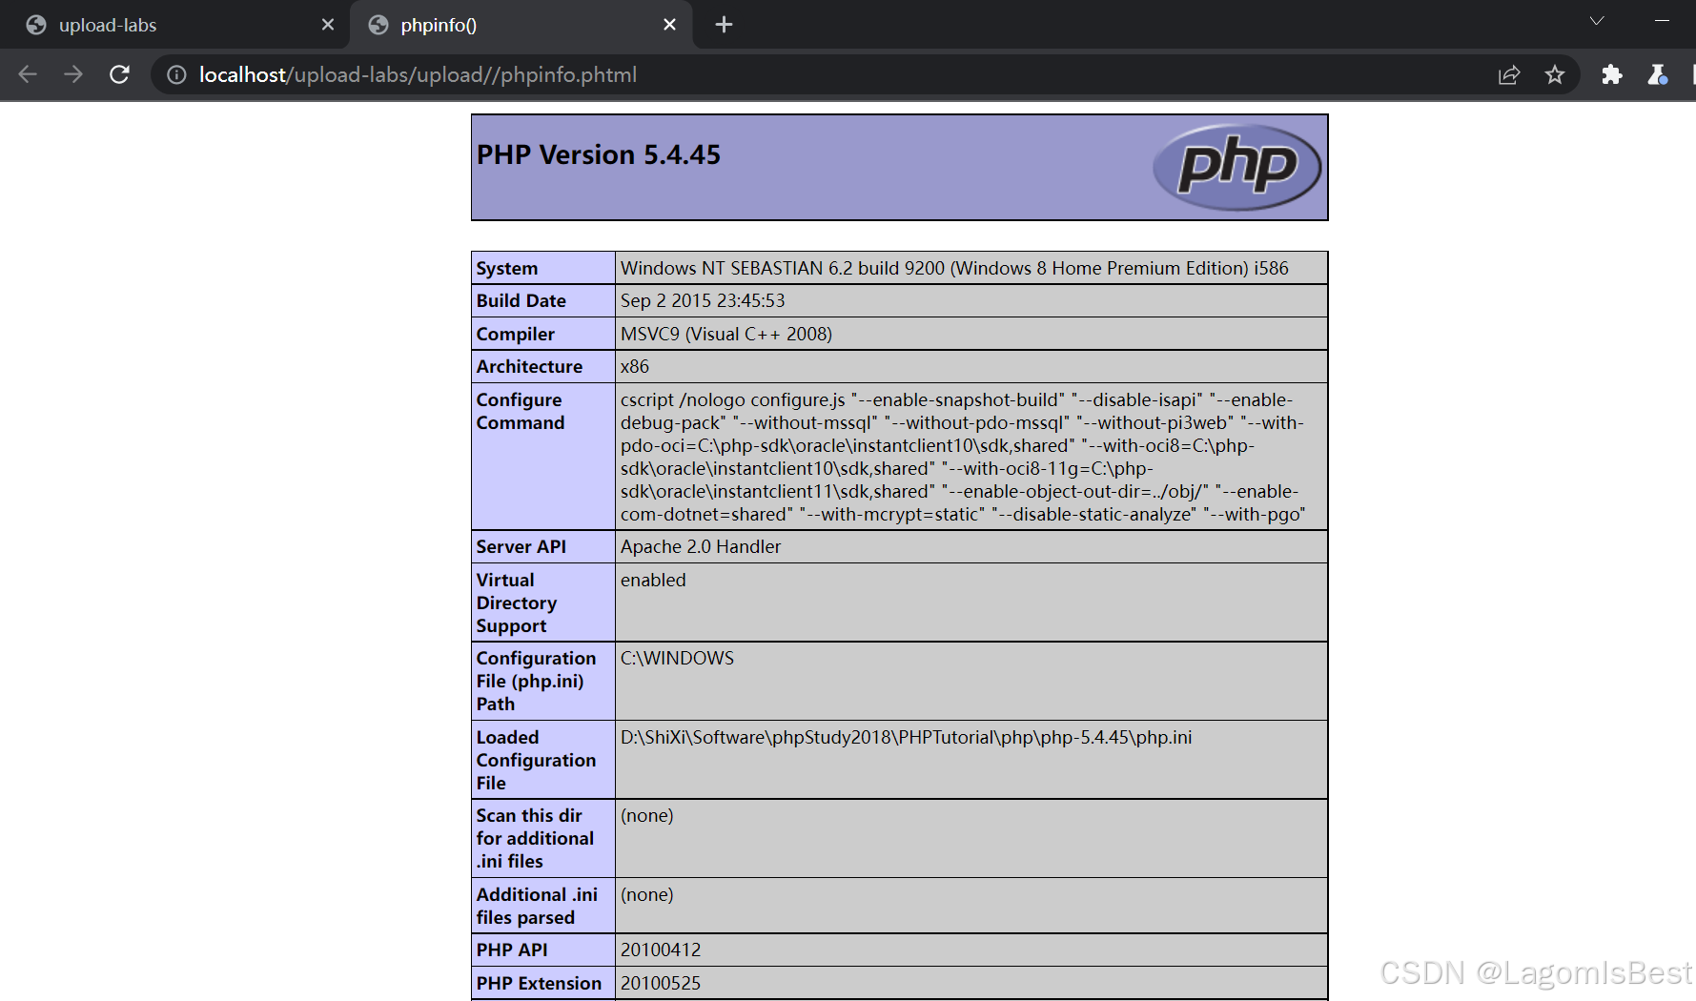Select the PHP API label
This screenshot has height=1001, width=1696.
click(x=512, y=950)
